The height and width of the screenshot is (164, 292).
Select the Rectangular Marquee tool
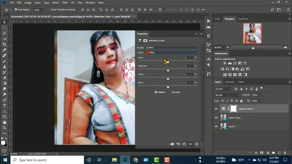[4, 28]
